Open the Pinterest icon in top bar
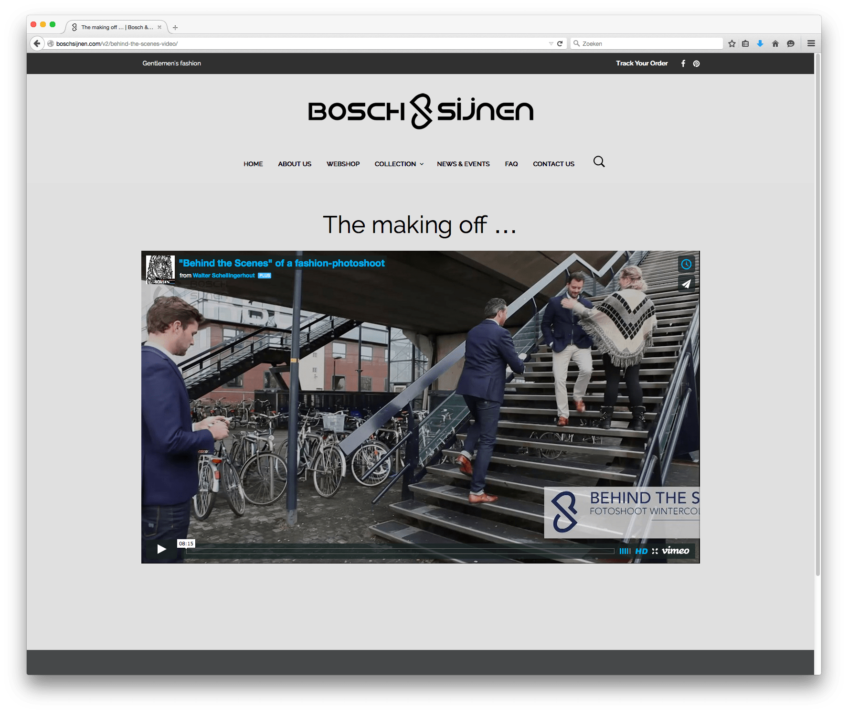848x713 pixels. tap(697, 64)
